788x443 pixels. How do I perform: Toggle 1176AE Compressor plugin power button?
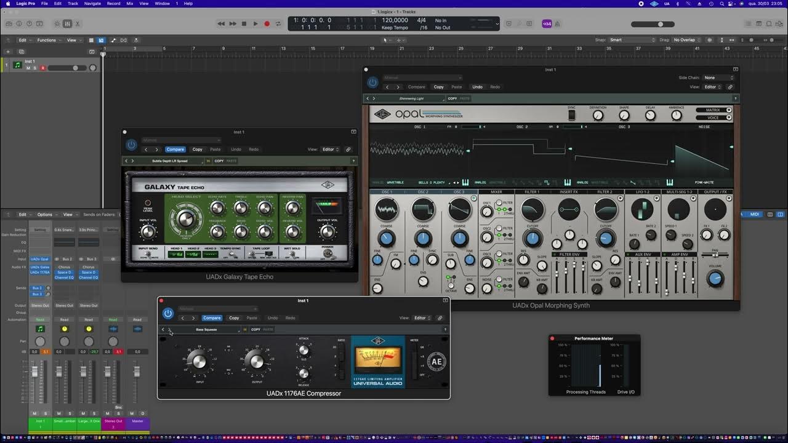(167, 314)
